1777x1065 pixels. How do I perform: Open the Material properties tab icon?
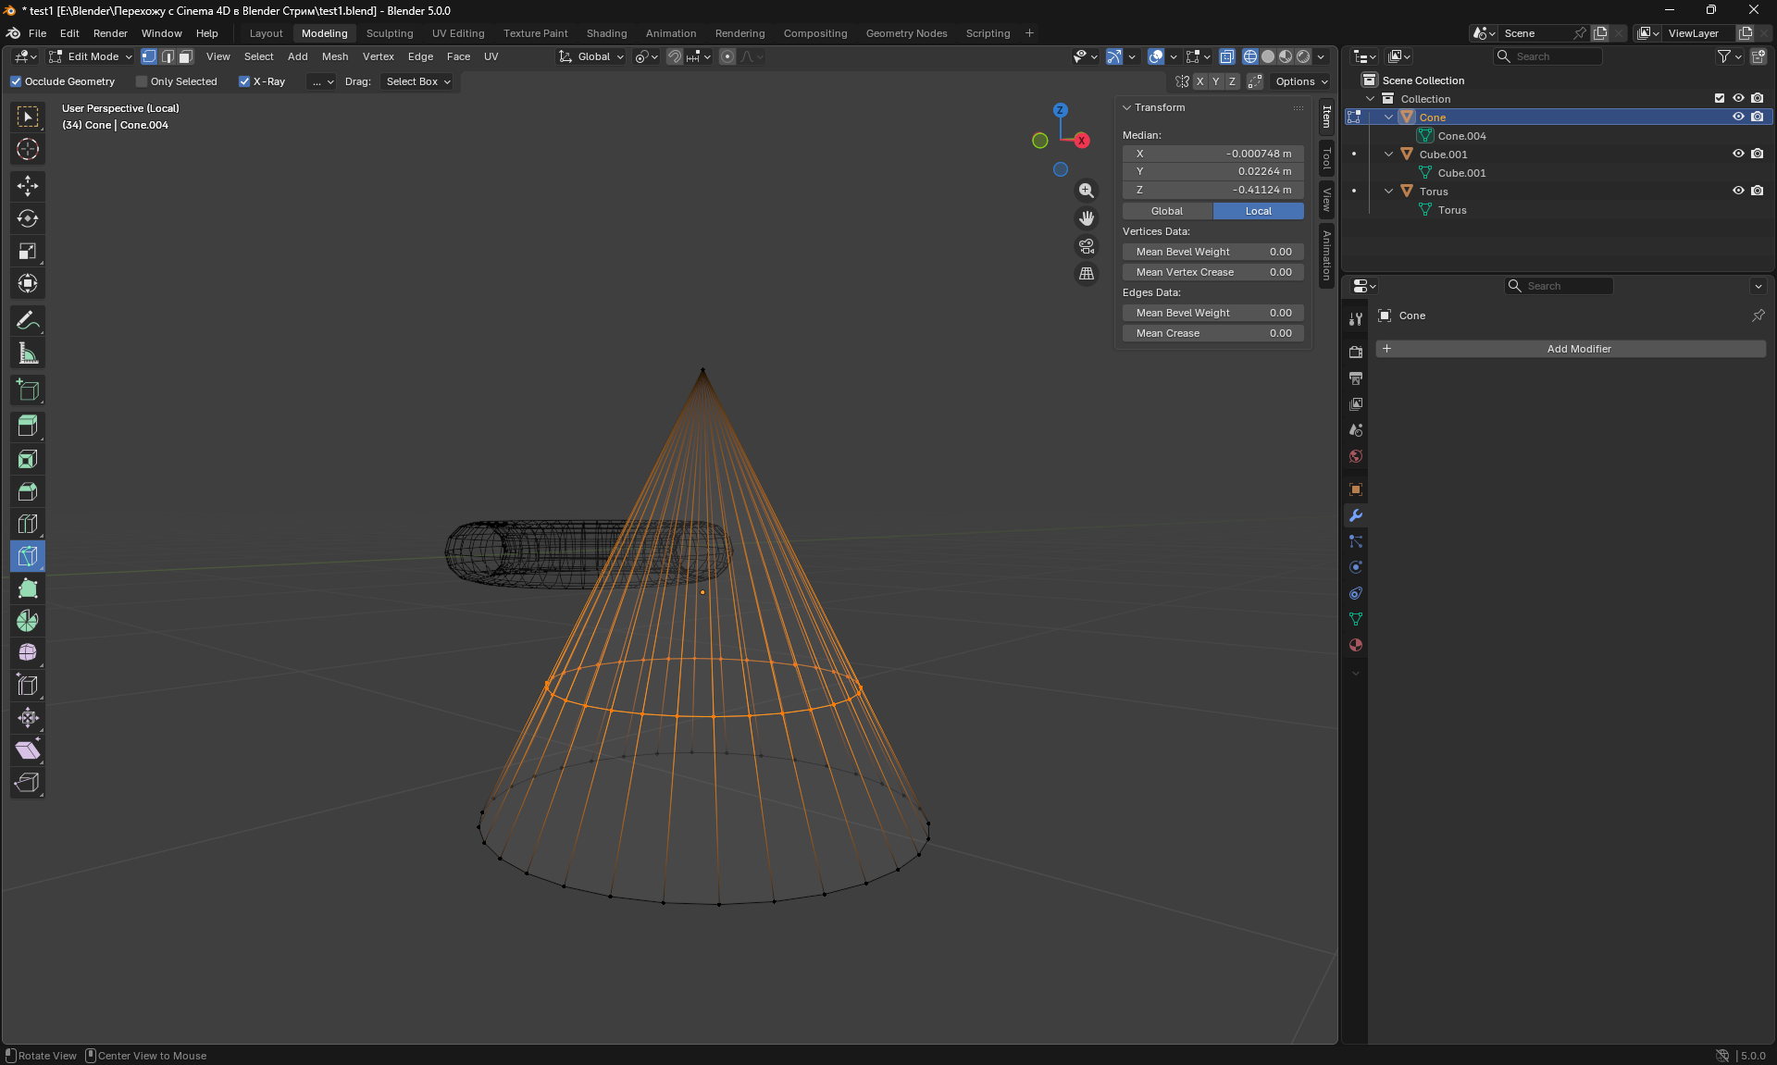(1356, 645)
